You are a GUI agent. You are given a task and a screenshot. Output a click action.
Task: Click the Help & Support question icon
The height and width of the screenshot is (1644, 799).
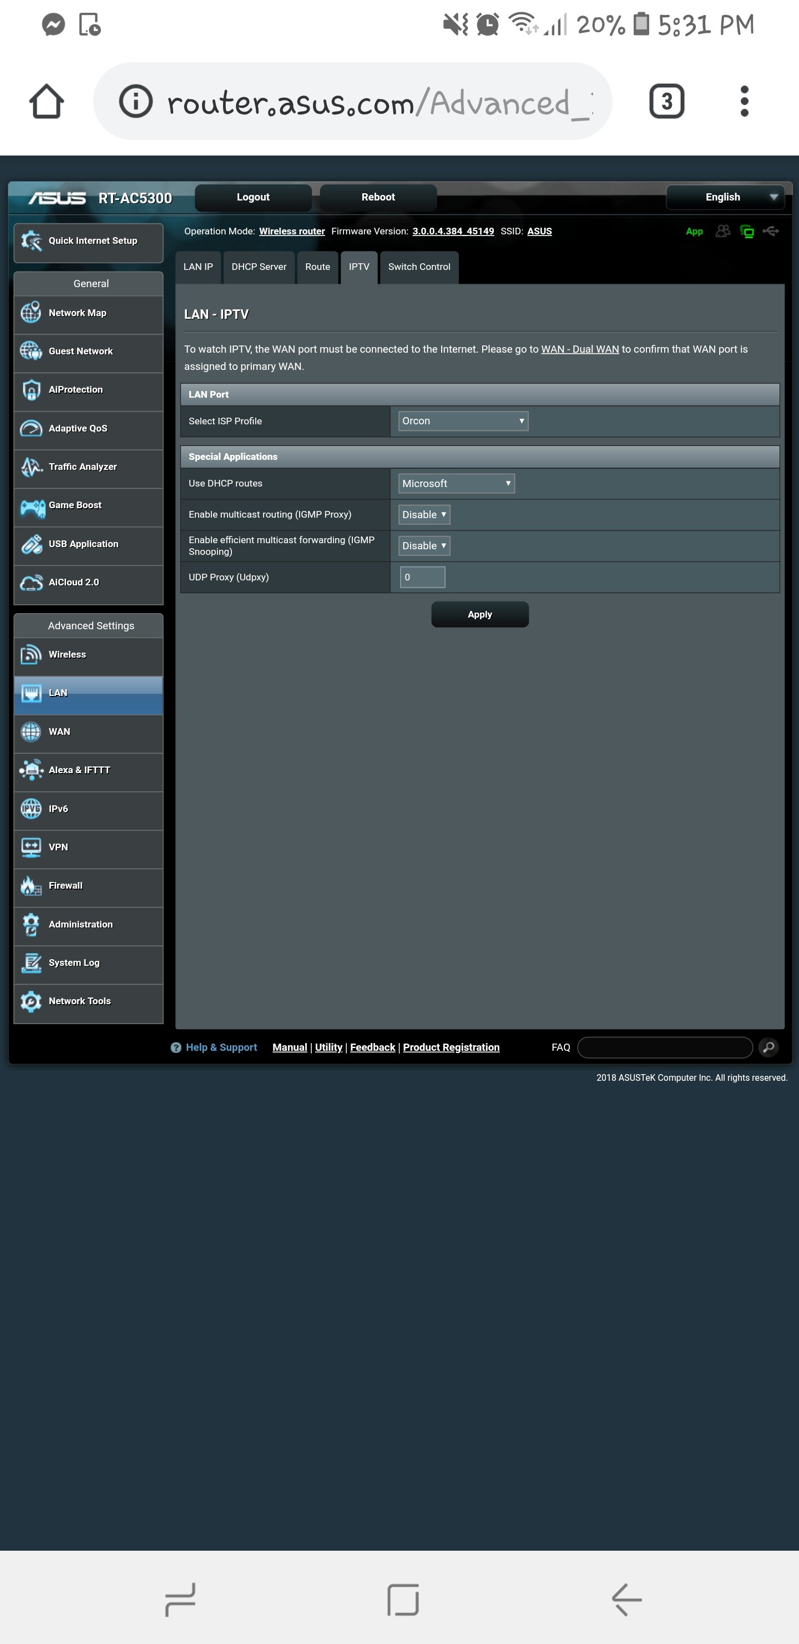(176, 1047)
